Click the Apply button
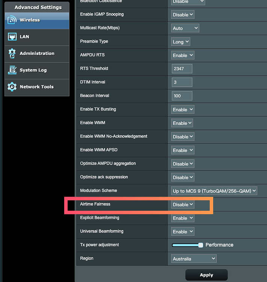This screenshot has height=282, width=267. (x=207, y=275)
